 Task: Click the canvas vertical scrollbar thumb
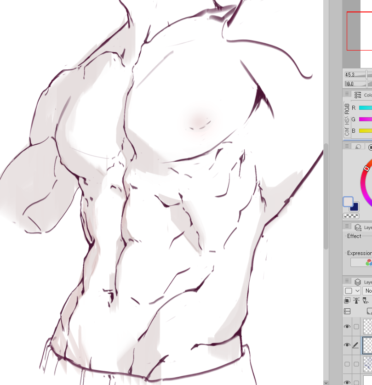coord(326,196)
